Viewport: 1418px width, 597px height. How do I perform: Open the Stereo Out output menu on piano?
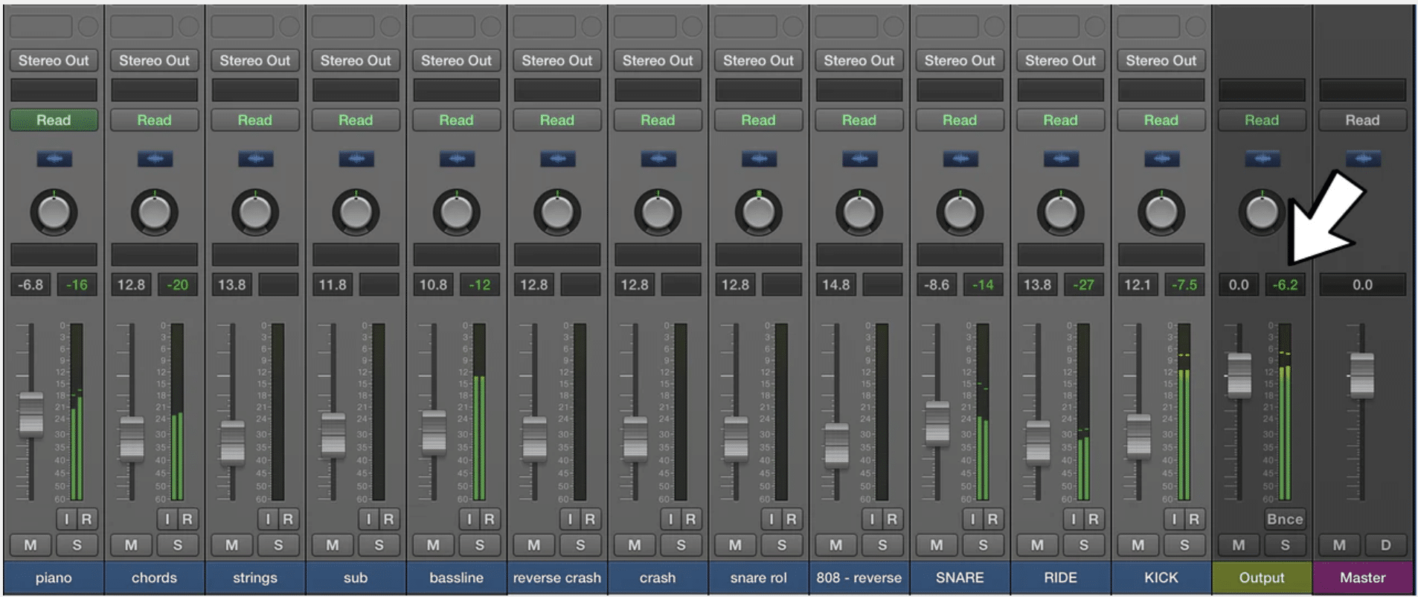coord(54,60)
